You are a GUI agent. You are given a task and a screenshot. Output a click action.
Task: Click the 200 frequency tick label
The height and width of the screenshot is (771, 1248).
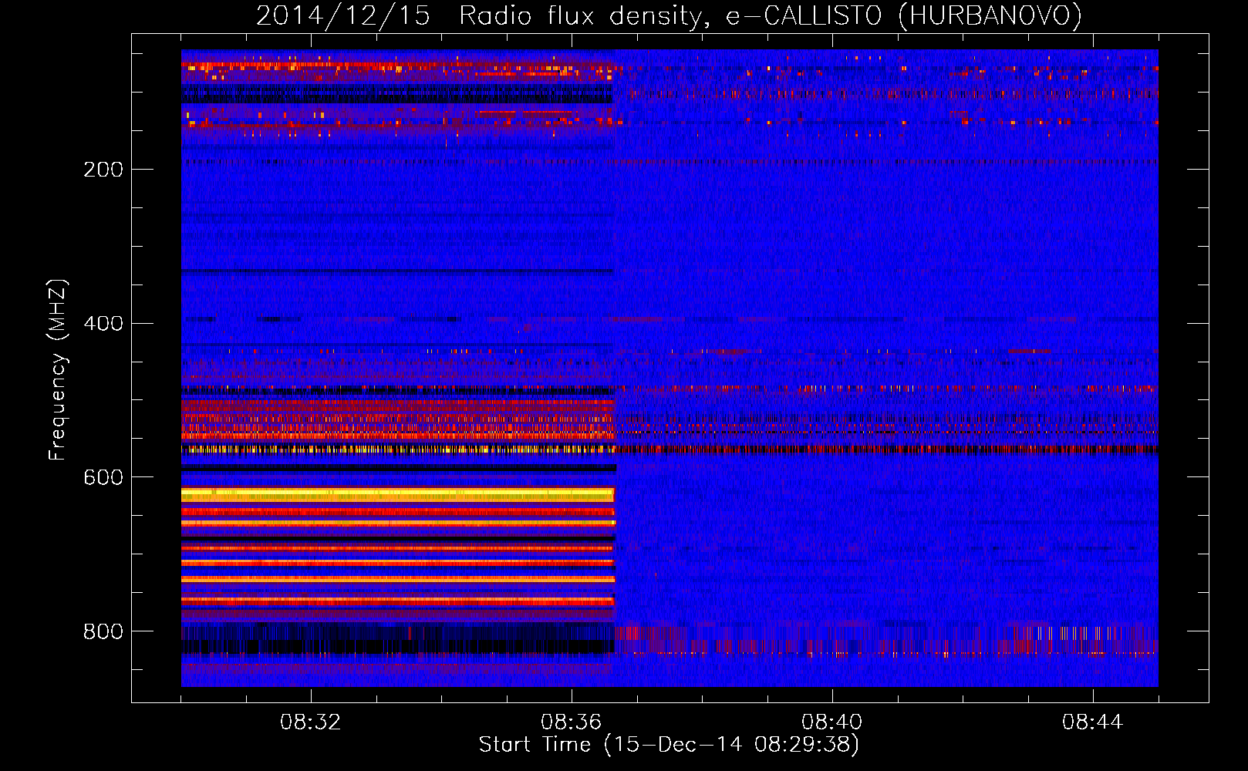(x=103, y=170)
